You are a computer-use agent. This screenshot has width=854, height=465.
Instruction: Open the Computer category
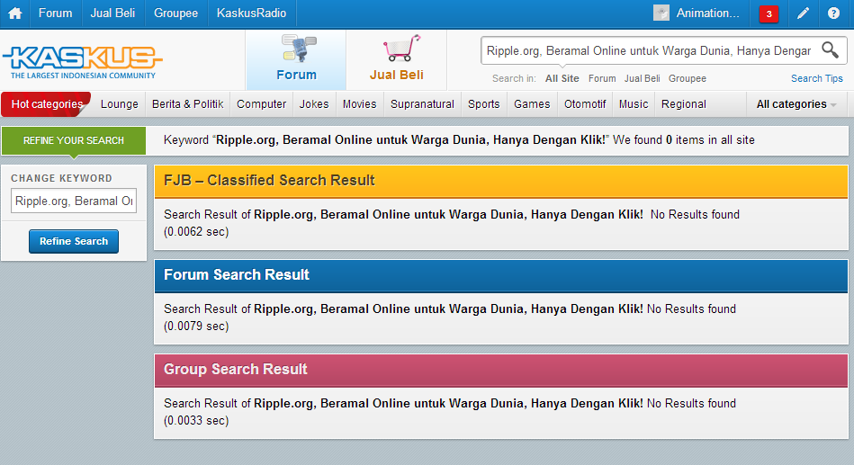pos(262,104)
